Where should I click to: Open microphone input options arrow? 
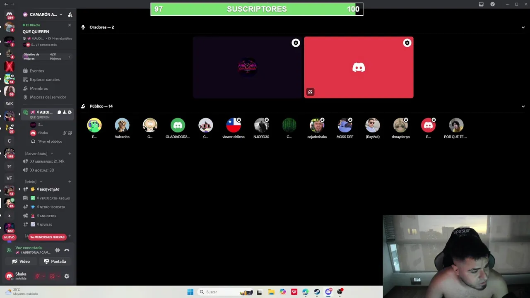[43, 276]
